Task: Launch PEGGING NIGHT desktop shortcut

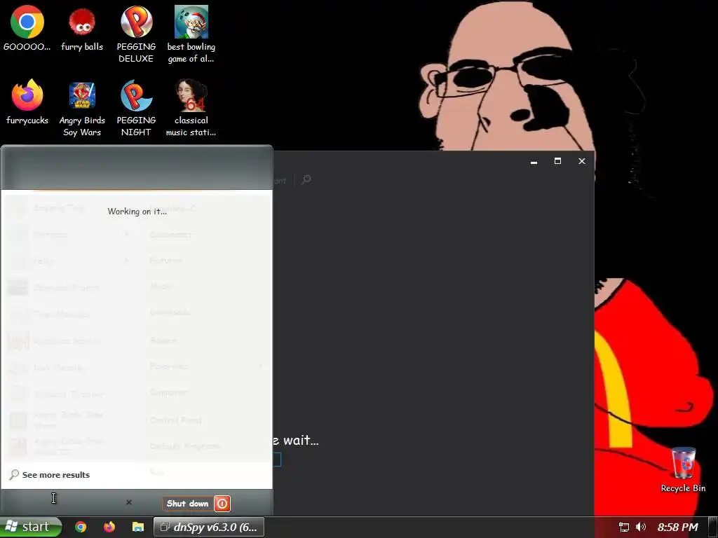Action: pyautogui.click(x=136, y=108)
